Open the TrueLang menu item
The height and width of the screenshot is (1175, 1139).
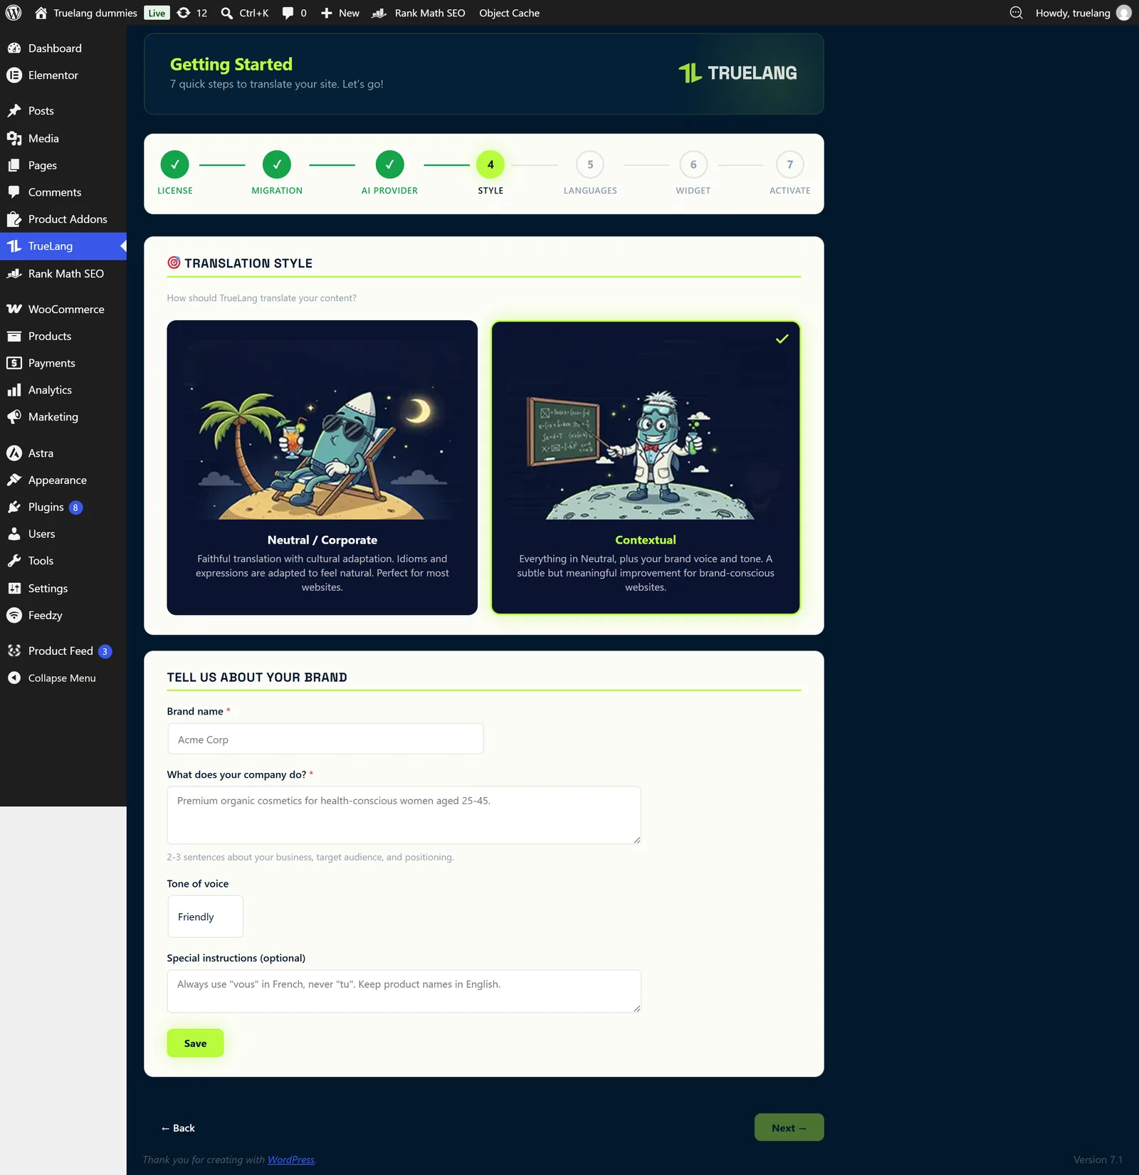[63, 246]
